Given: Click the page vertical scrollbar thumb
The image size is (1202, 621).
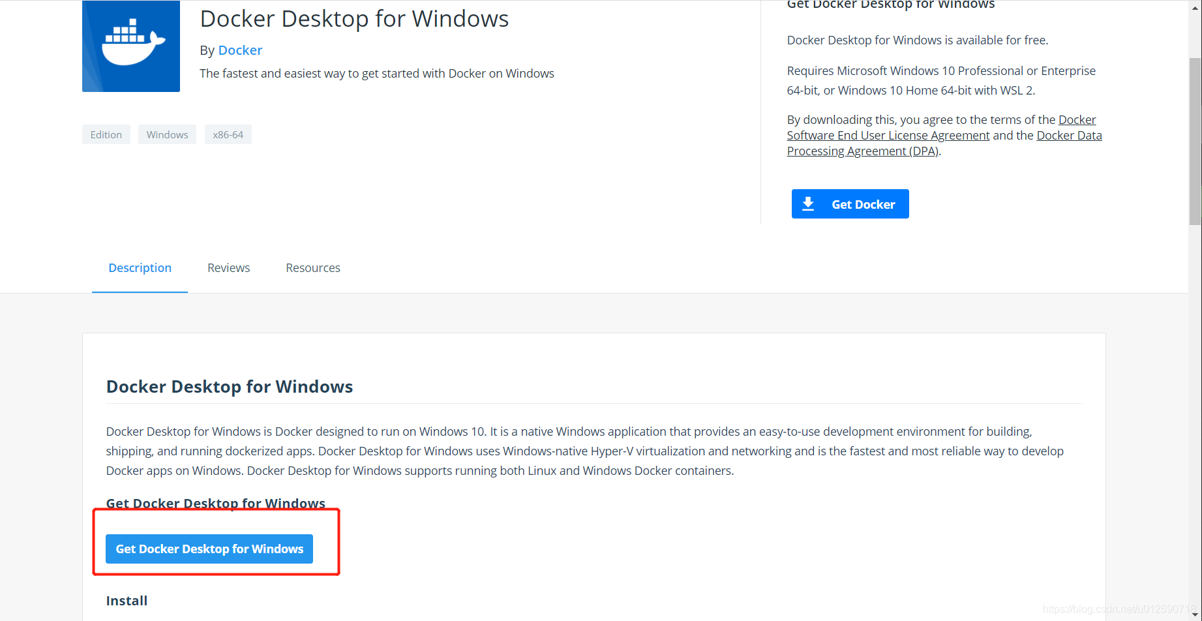Looking at the screenshot, I should [x=1195, y=142].
